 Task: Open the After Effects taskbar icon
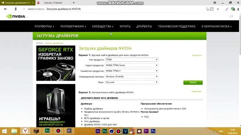pyautogui.click(x=98, y=131)
